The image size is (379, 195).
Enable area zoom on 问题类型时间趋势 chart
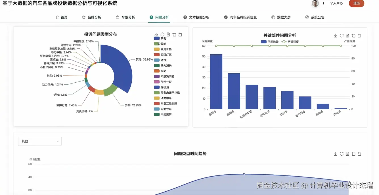353,154
